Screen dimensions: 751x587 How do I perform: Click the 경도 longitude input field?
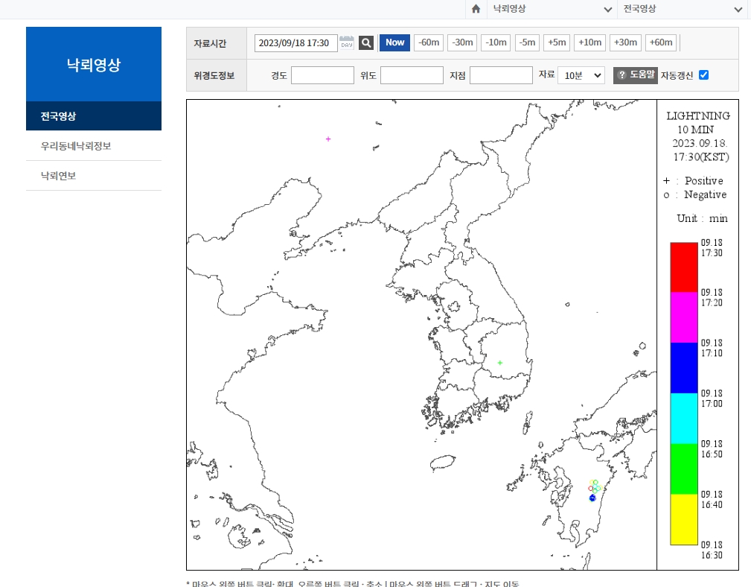322,74
